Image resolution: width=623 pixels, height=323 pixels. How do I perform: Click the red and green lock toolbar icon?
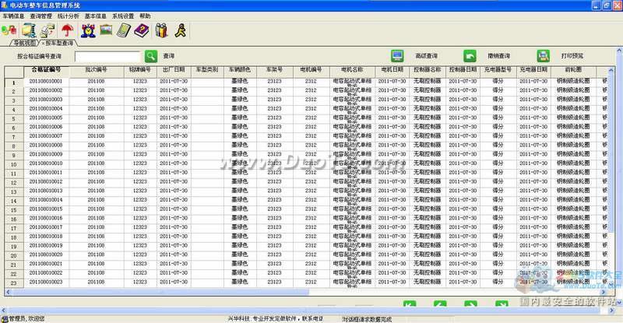9,30
